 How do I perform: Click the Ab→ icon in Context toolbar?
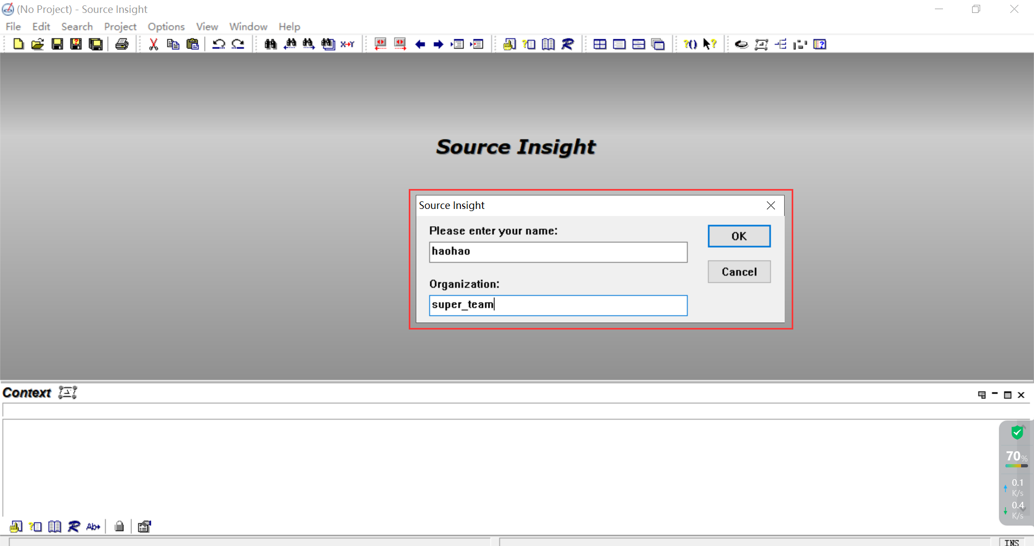point(93,527)
